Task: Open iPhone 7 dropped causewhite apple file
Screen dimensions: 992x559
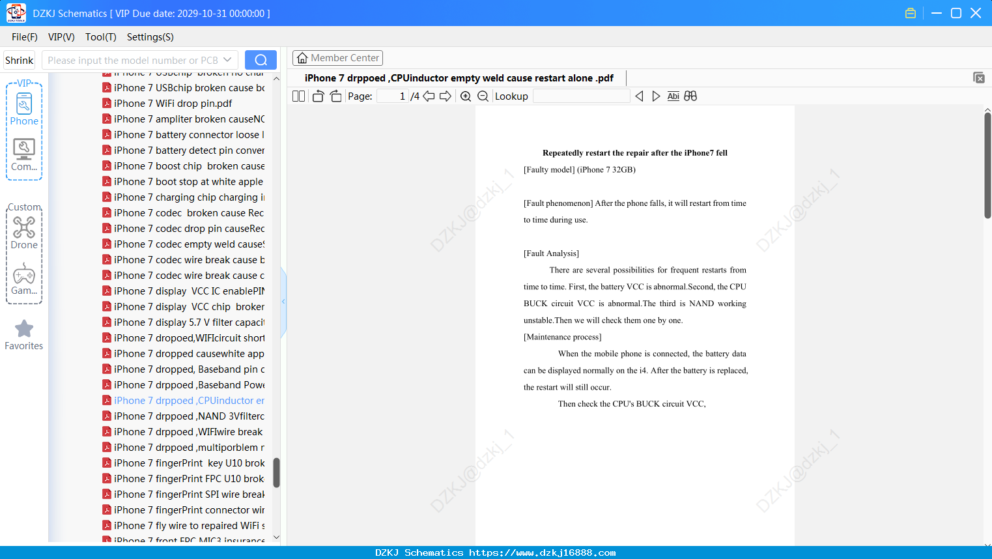Action: tap(183, 354)
